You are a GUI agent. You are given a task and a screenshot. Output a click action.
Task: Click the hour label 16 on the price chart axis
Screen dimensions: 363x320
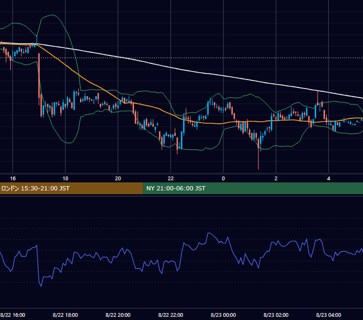(13, 179)
